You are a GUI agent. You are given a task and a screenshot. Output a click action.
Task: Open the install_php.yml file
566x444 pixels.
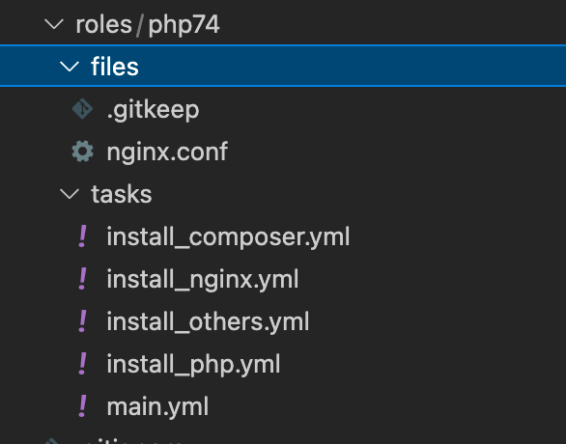(x=193, y=364)
